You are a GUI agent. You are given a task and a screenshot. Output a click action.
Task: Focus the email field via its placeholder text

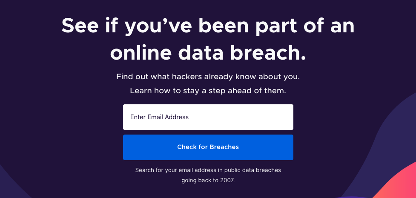[159, 117]
